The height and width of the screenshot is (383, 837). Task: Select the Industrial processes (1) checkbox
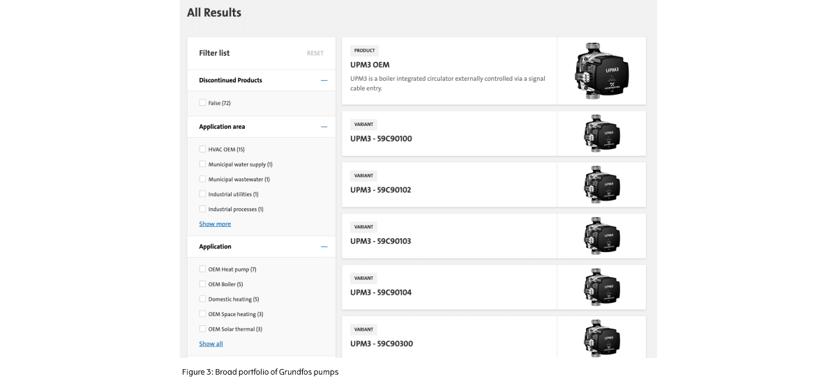click(x=203, y=210)
